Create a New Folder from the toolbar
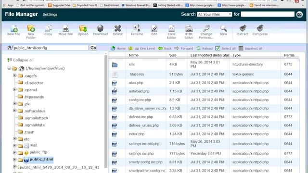 [x=31, y=32]
